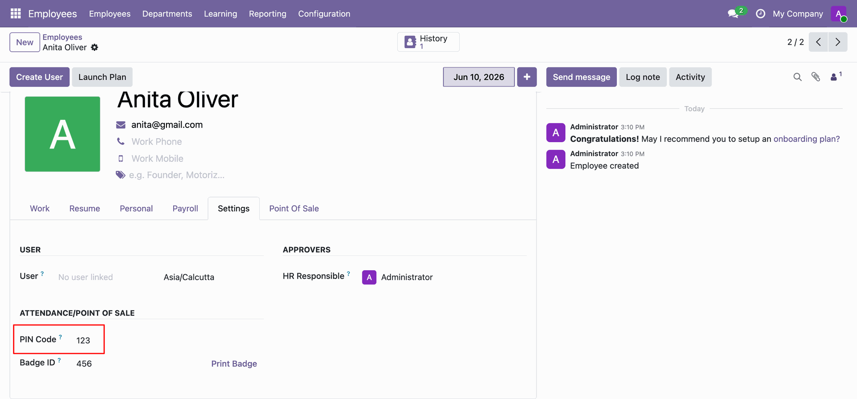Click the Create User button
The image size is (857, 399).
coord(40,77)
